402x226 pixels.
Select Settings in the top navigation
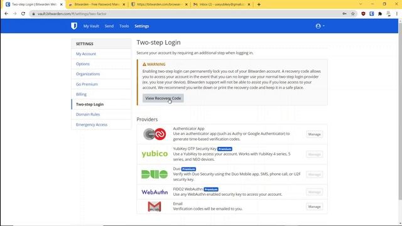click(x=141, y=26)
